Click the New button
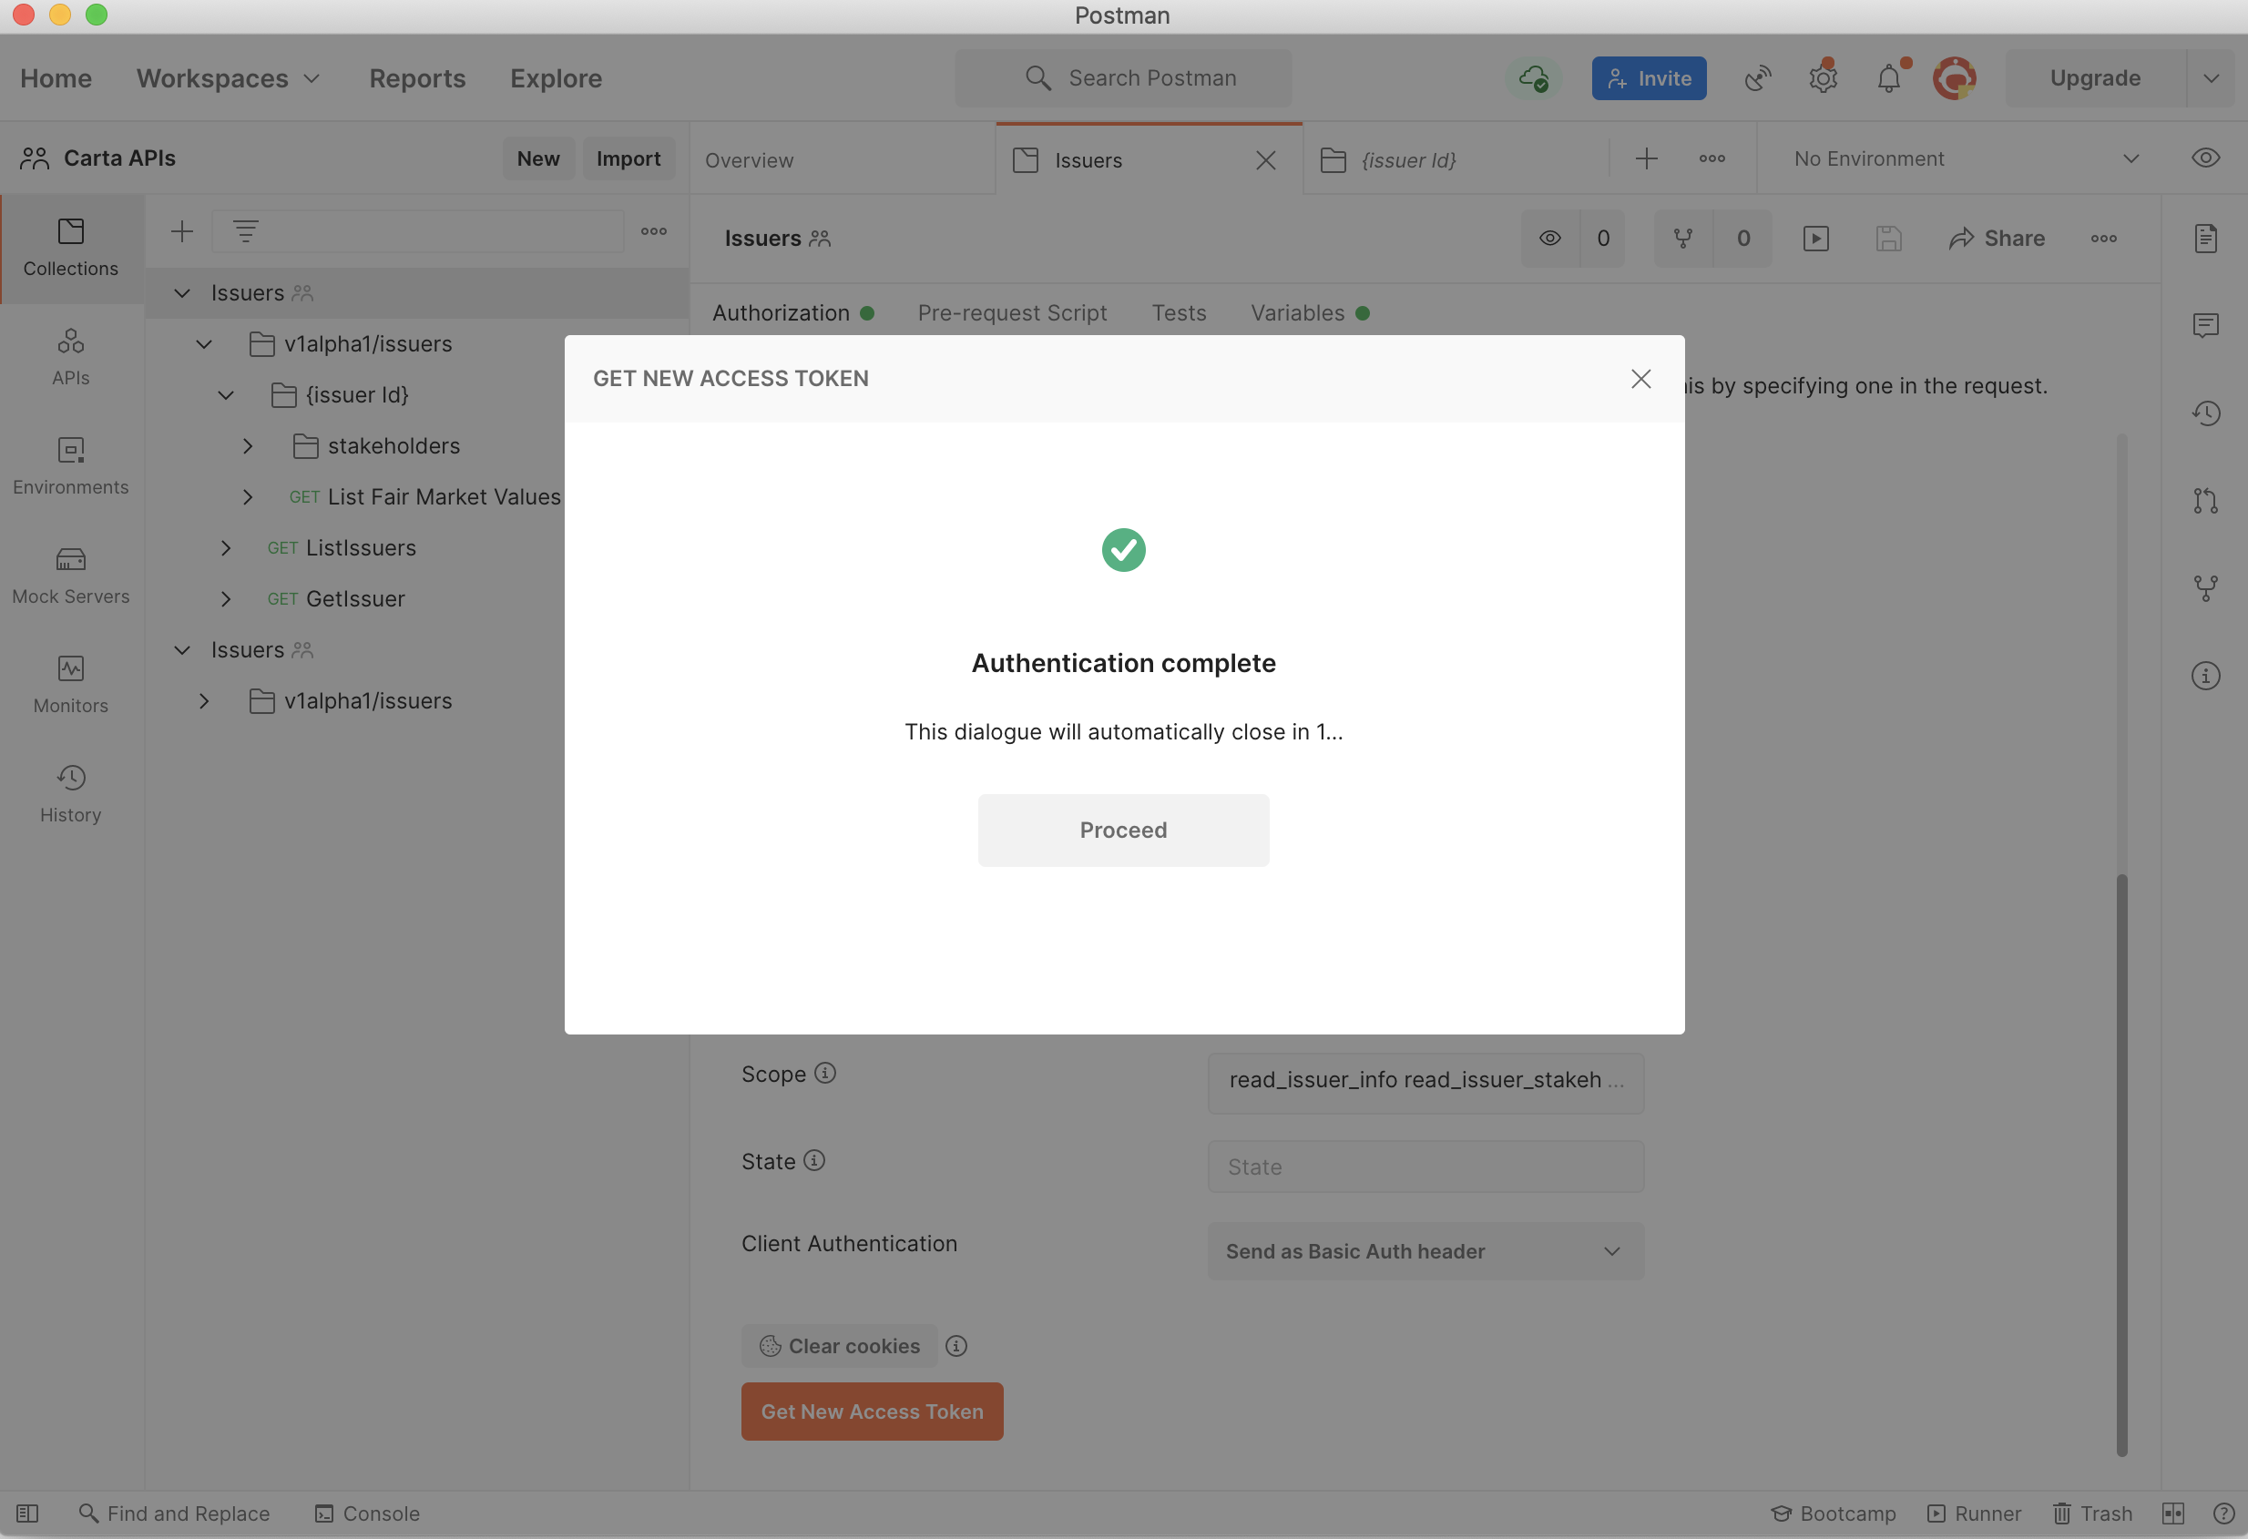 click(537, 158)
